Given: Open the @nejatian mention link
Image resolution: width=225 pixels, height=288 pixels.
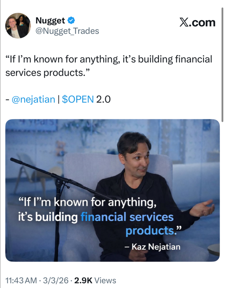Looking at the screenshot, I should coord(33,99).
